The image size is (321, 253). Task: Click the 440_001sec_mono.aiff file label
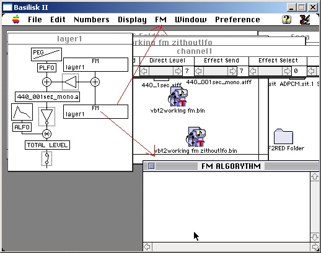click(219, 82)
